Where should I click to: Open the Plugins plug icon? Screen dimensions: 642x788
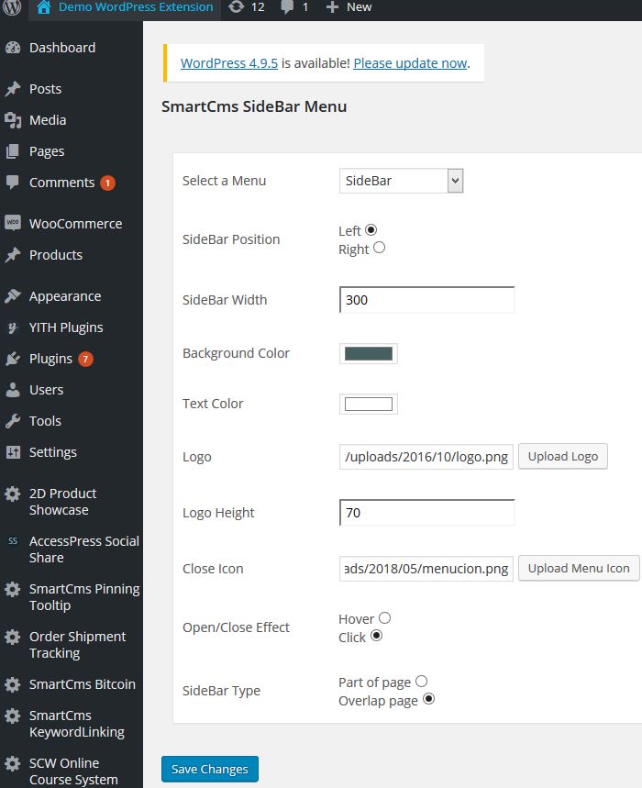(13, 358)
